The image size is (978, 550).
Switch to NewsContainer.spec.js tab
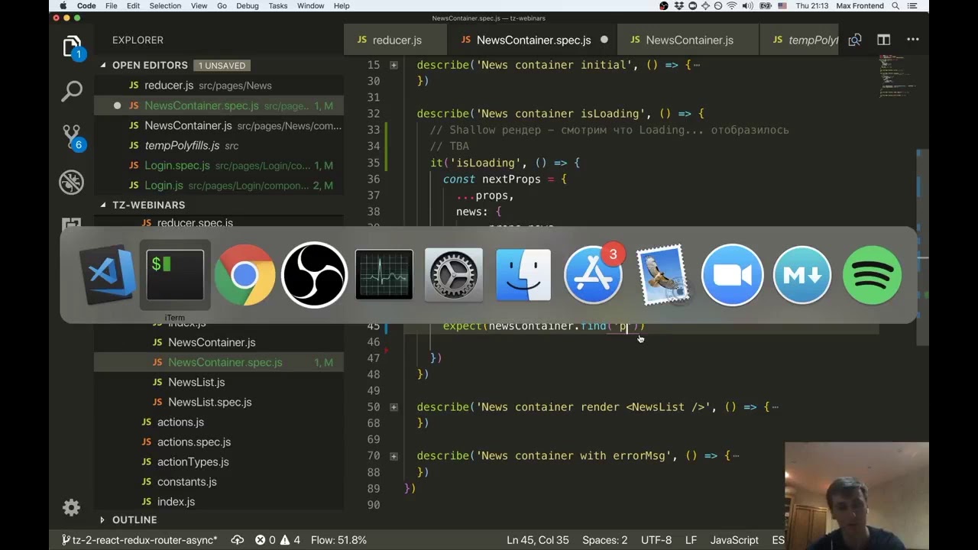pos(533,40)
